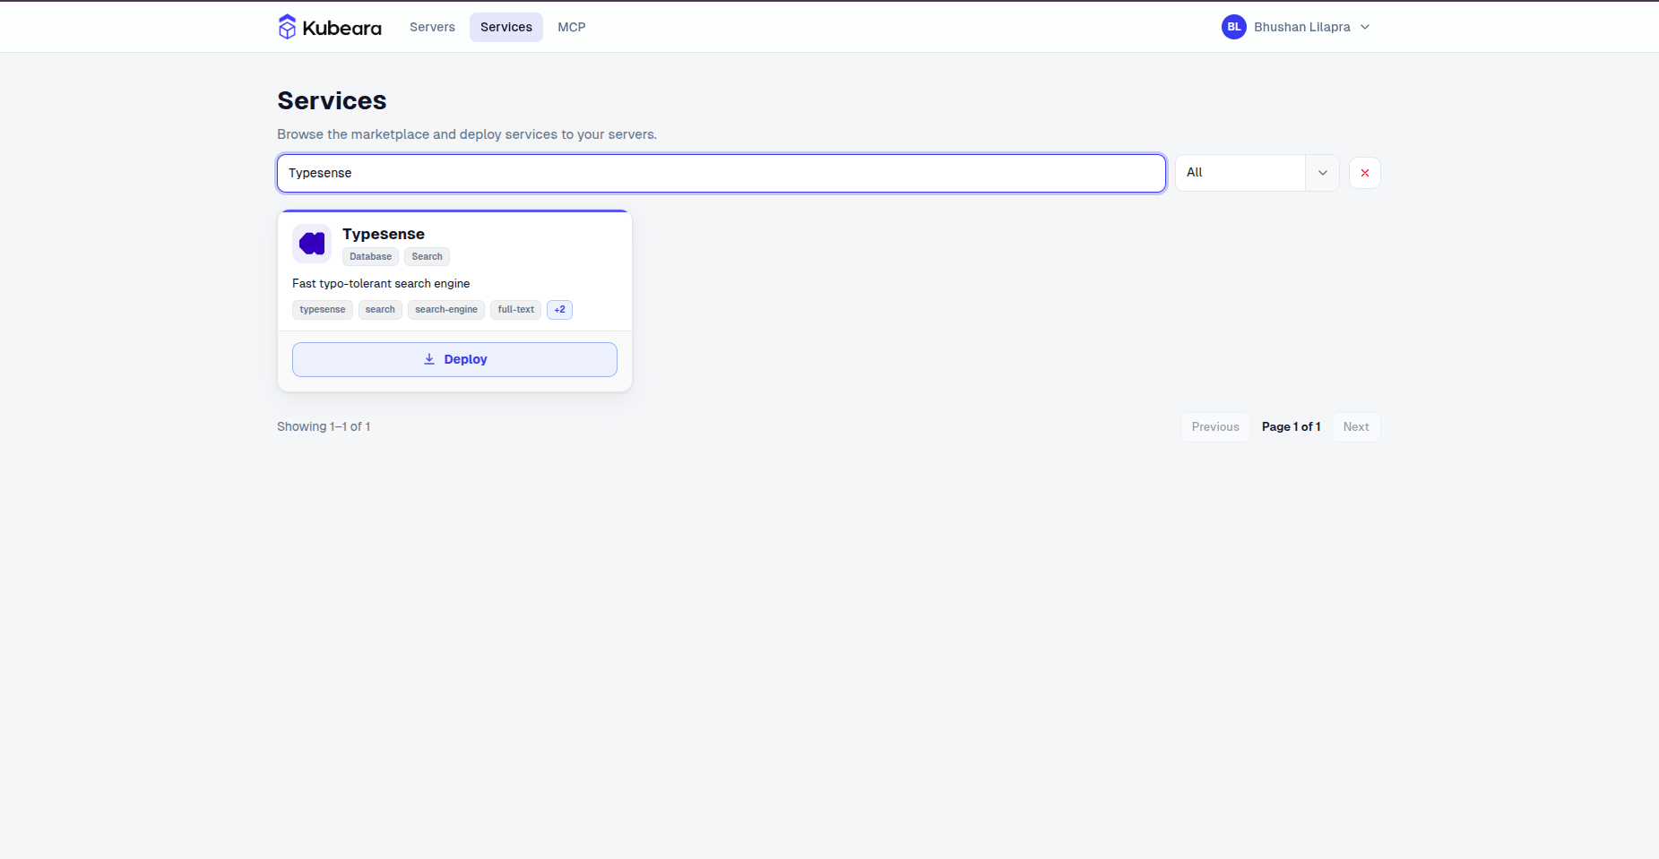Click the 'Showing 1–1 of 1' results text
Screen dimensions: 1659x859
[x=324, y=427]
